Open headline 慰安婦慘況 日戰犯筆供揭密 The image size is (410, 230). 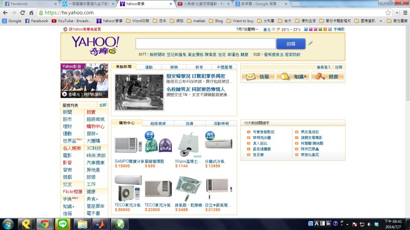[x=195, y=76]
